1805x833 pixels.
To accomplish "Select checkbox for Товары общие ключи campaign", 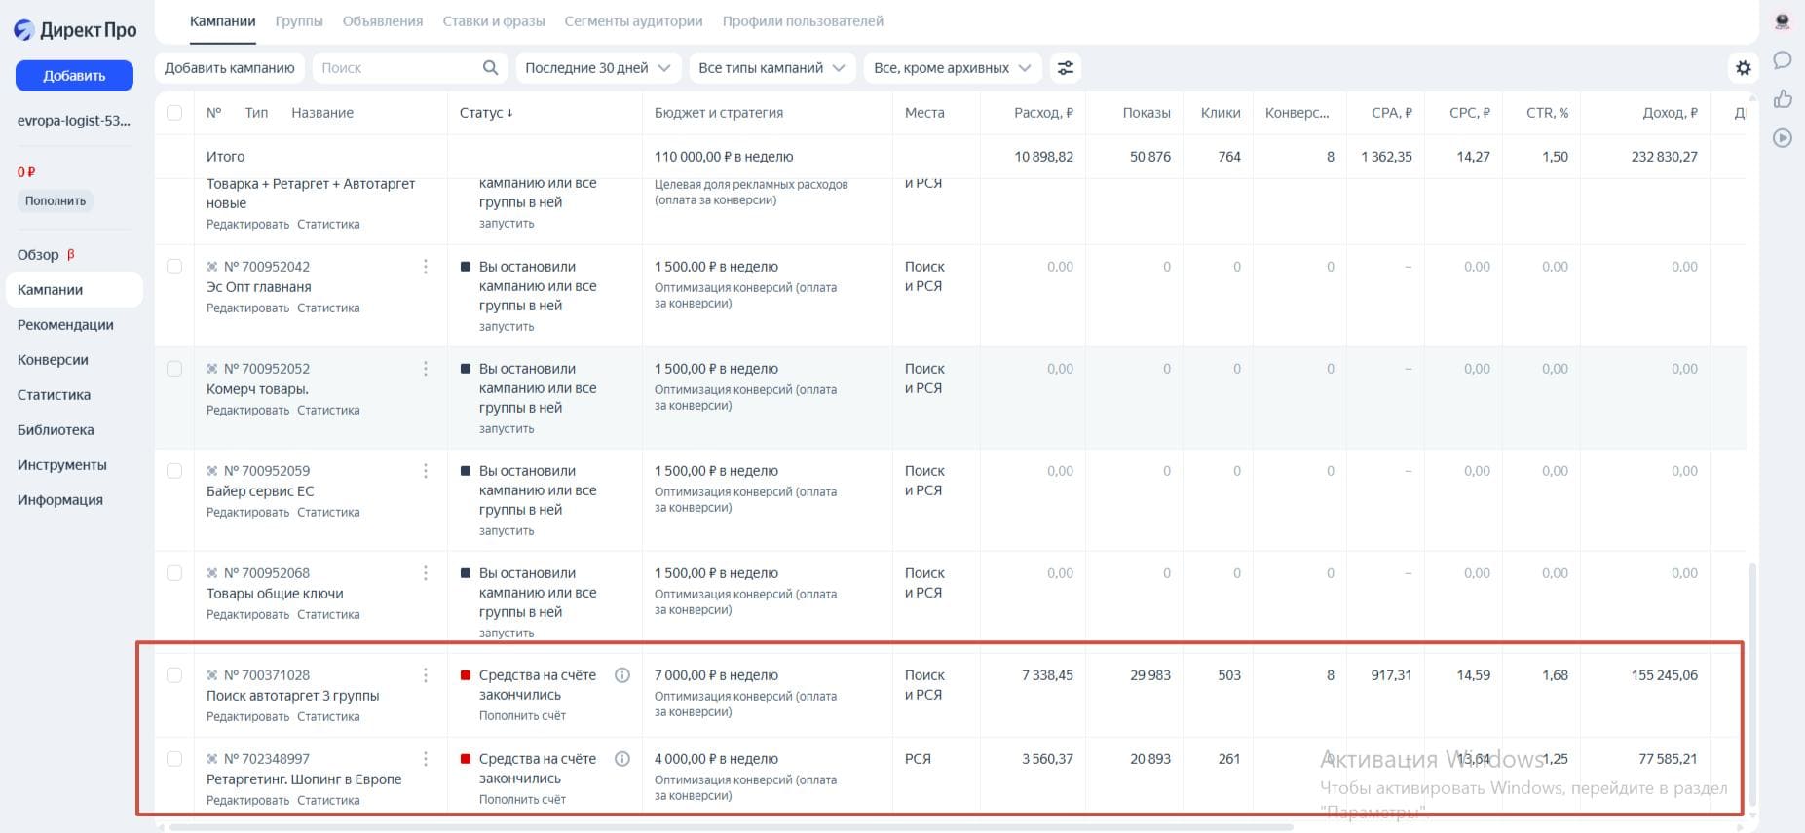I will point(174,573).
